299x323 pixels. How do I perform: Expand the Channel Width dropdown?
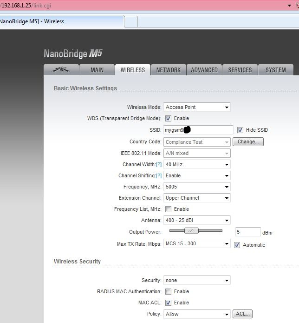197,164
